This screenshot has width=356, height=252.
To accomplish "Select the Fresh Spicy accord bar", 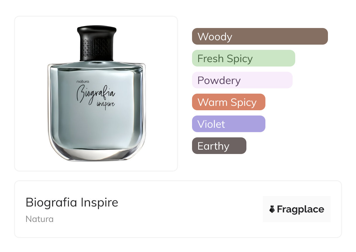I will 243,58.
